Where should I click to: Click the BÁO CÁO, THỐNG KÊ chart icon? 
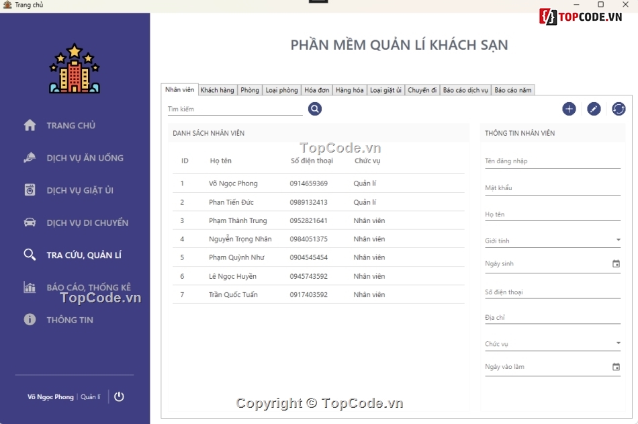click(x=28, y=288)
